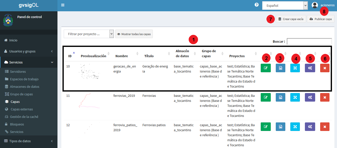Open the help question mark icon
337x148 pixels.
(256, 5)
